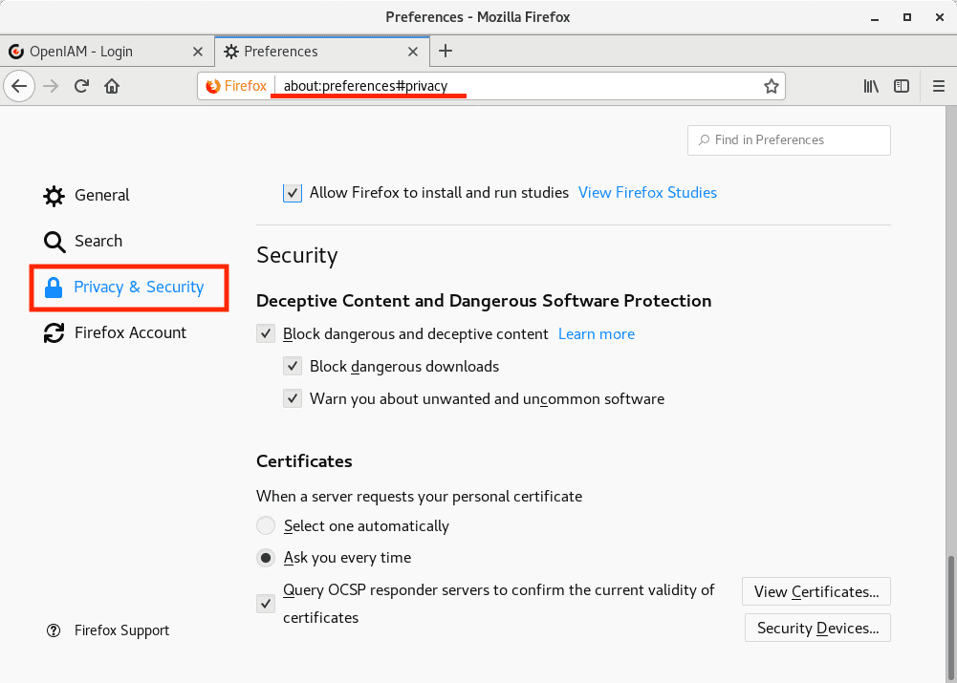Click the Back navigation arrow
This screenshot has height=683, width=957.
pos(19,86)
